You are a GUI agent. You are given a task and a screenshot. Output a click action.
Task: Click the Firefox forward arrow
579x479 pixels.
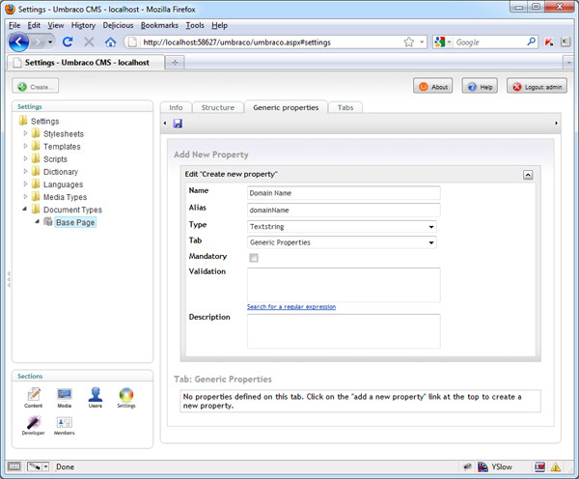38,42
